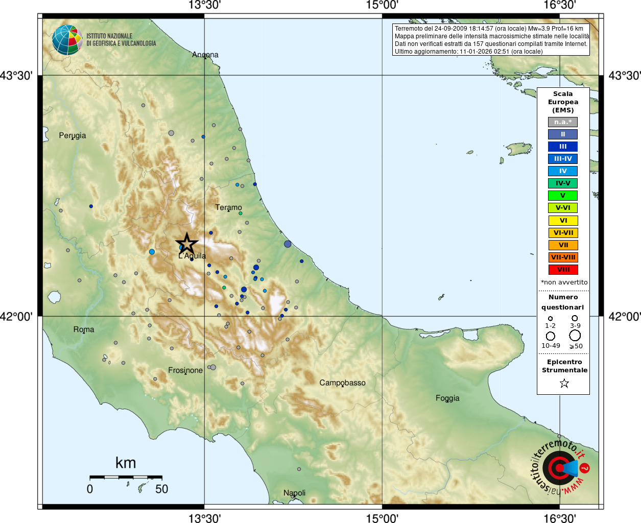
Task: Click the Frosinone city label
Action: tap(185, 370)
